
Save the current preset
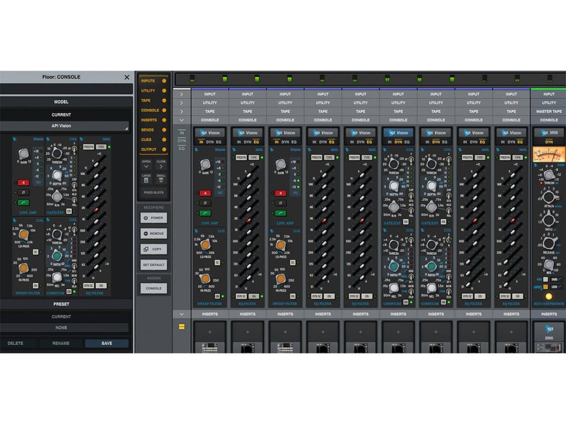pyautogui.click(x=107, y=343)
